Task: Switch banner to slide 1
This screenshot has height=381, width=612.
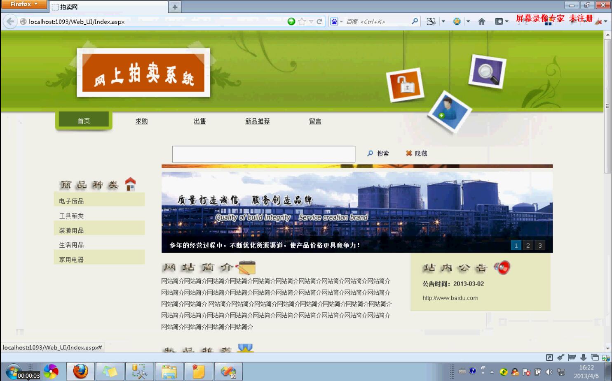Action: coord(516,245)
